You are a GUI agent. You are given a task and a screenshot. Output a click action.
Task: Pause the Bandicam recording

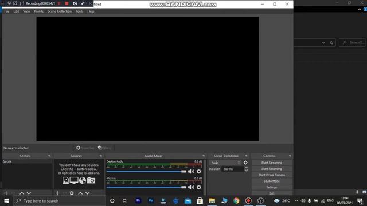[x=59, y=3]
